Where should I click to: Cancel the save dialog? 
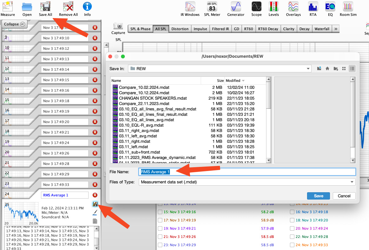click(344, 196)
